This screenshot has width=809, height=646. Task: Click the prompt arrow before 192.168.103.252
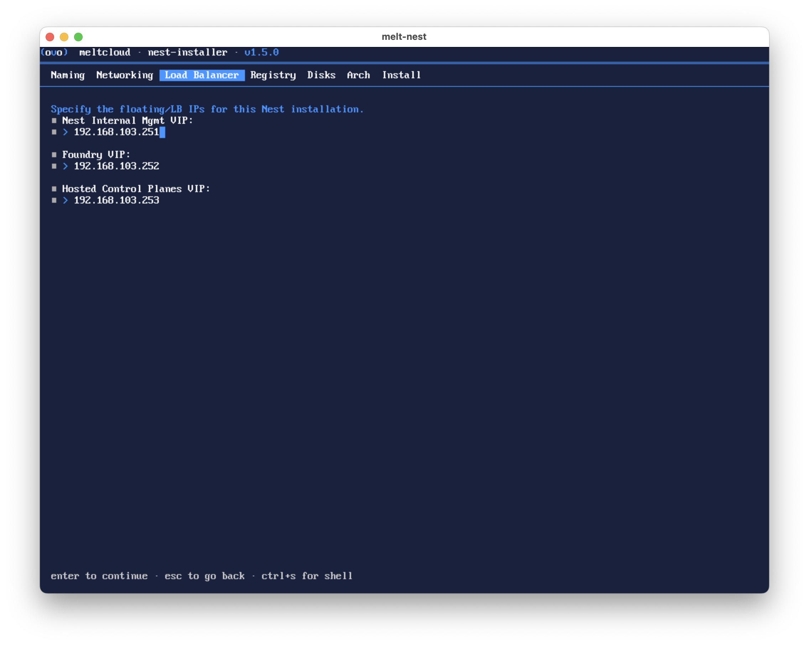point(65,166)
